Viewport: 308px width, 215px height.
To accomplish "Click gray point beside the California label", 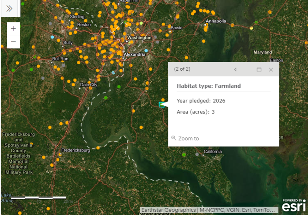I will click(197, 154).
